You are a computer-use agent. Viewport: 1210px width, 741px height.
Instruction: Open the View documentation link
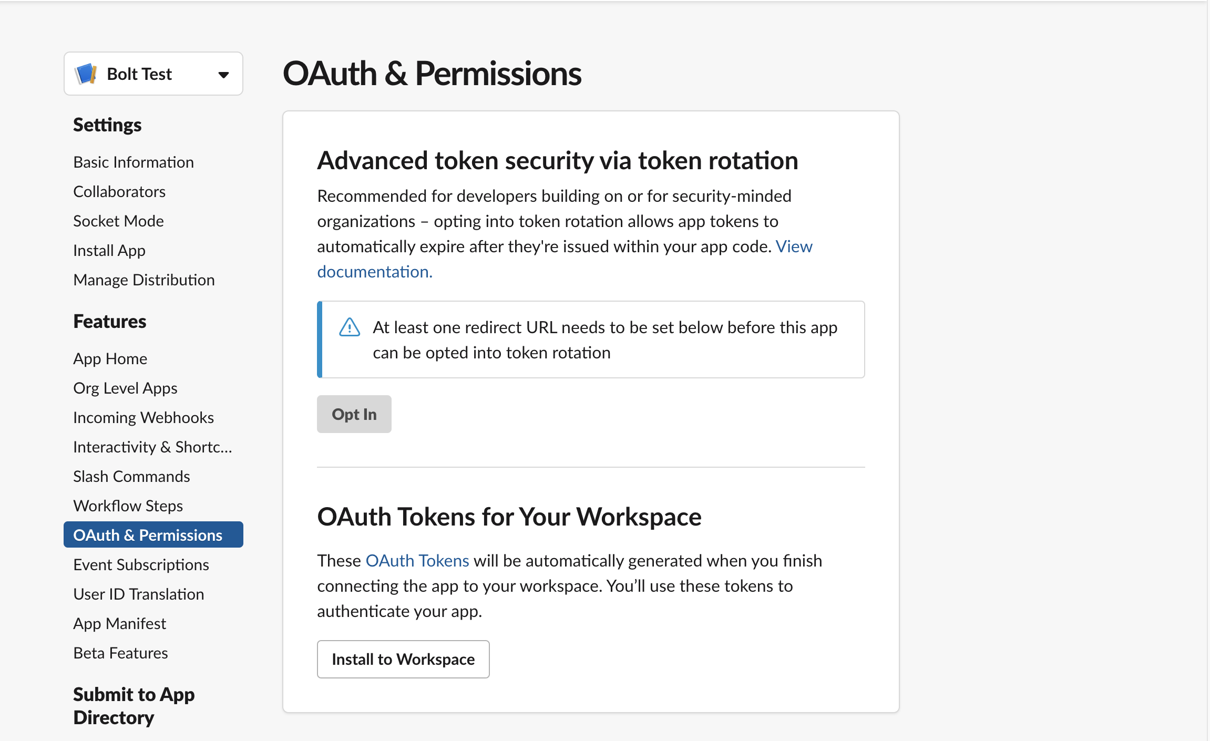pos(375,271)
